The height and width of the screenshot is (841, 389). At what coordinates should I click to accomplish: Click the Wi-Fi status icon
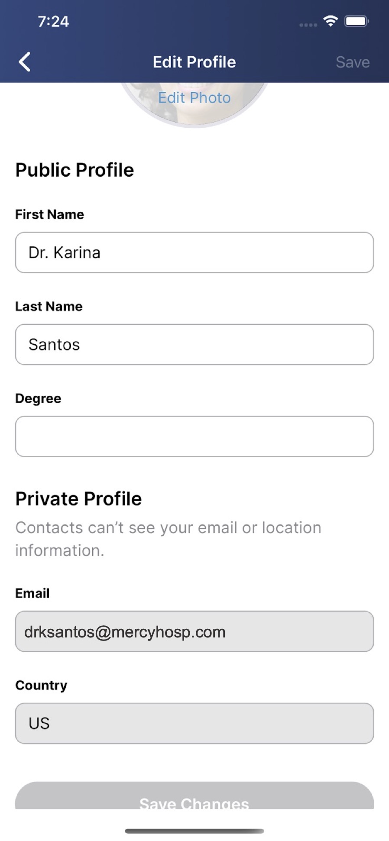(x=331, y=21)
